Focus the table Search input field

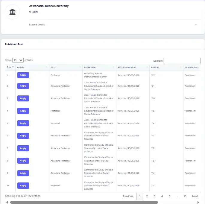point(182,61)
